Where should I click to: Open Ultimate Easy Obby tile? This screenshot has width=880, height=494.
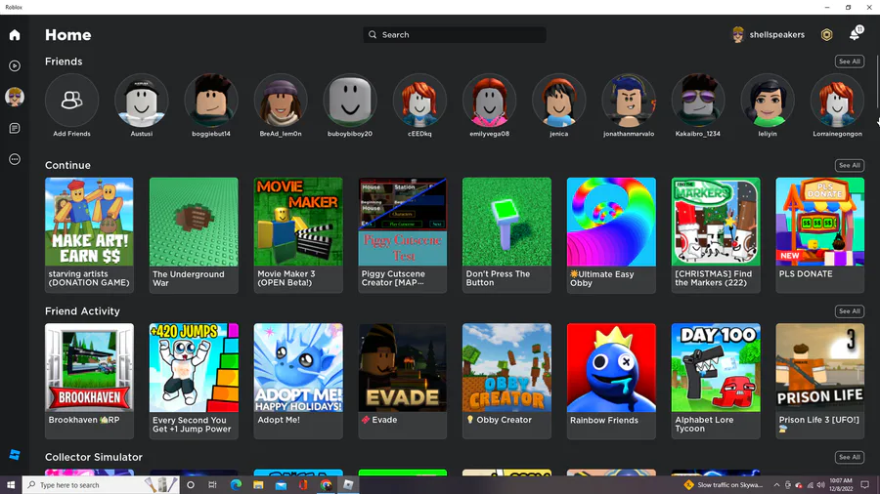click(611, 235)
